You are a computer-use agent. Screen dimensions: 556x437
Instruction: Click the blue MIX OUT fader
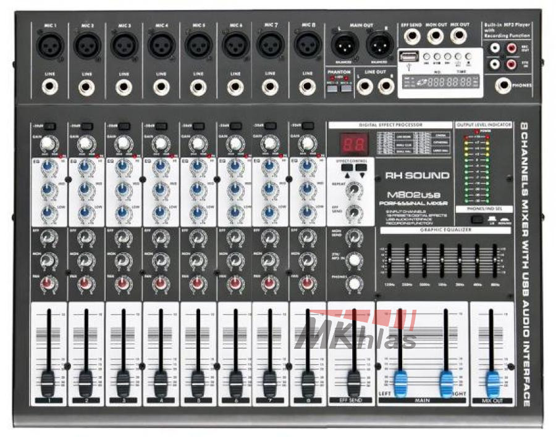[x=492, y=383]
